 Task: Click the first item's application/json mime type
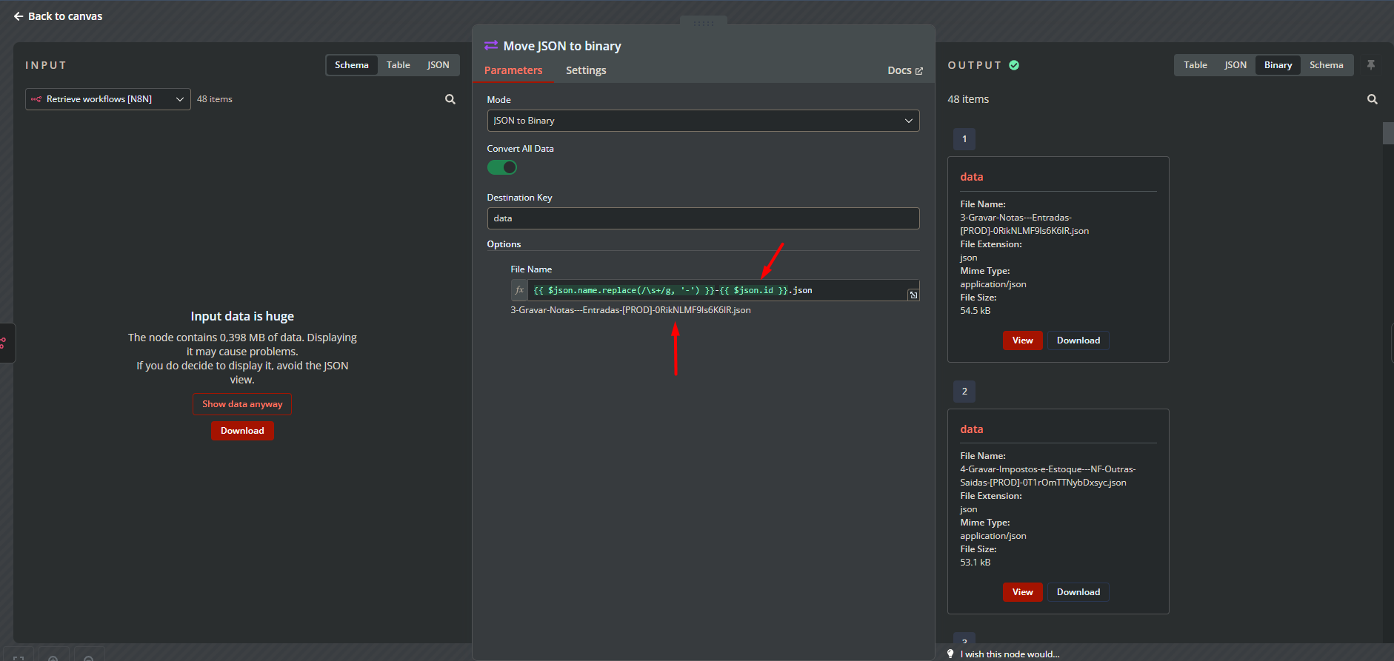pos(993,284)
